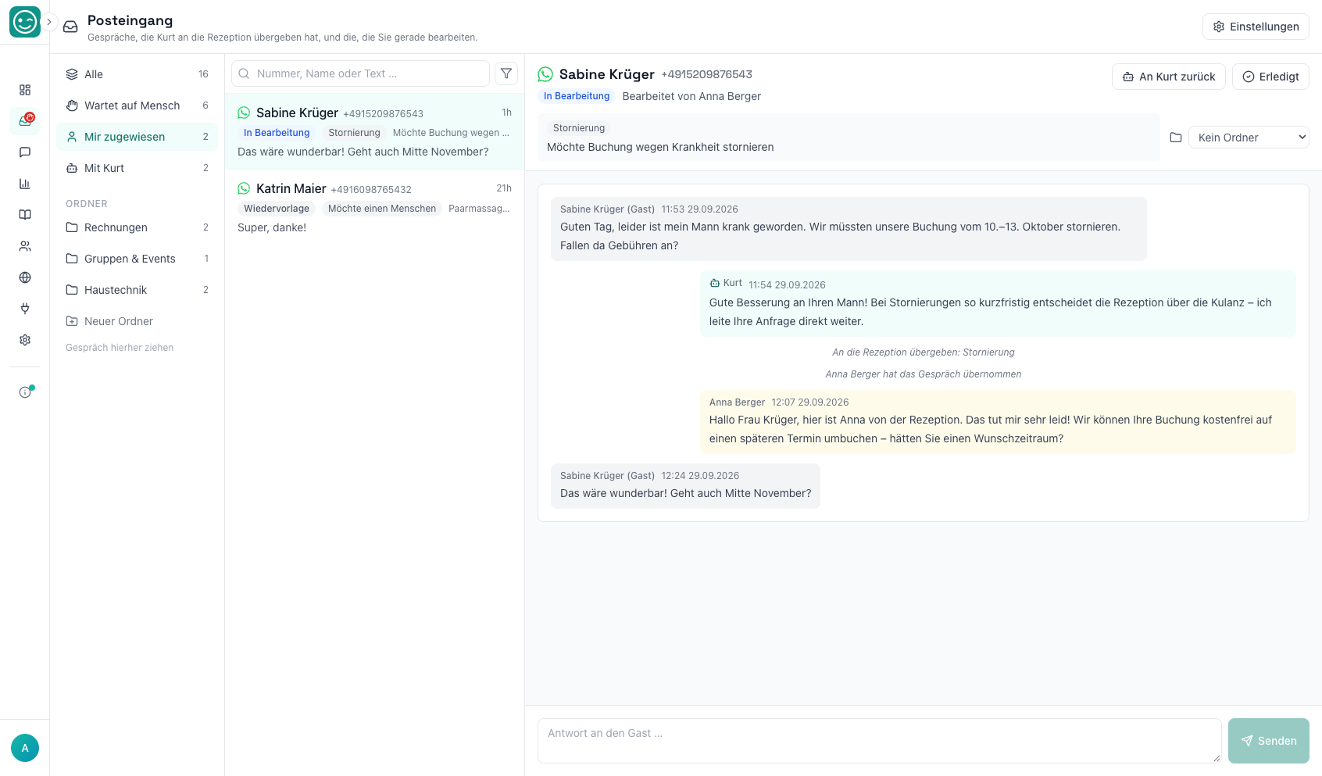
Task: Open the Katrin Maier conversation
Action: 374,208
